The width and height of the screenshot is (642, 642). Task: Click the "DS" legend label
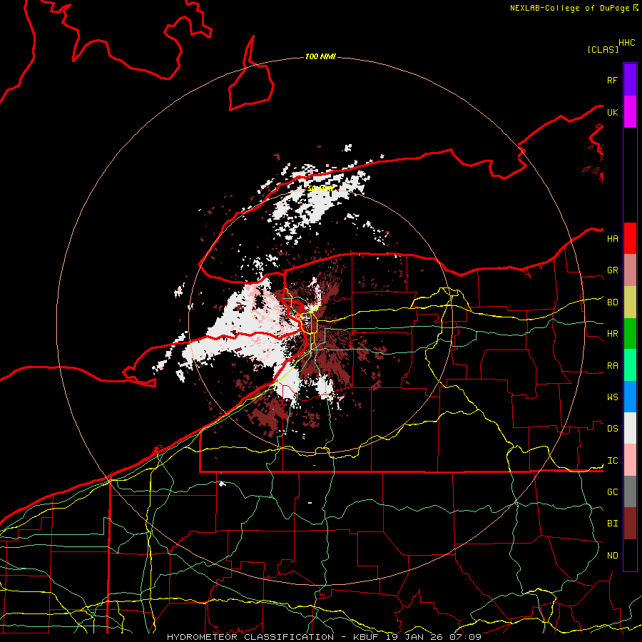612,429
